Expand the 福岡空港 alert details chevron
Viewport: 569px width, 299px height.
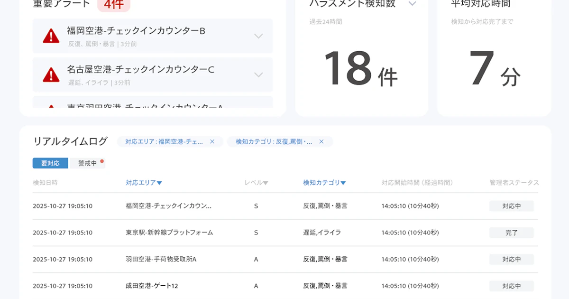click(x=258, y=36)
